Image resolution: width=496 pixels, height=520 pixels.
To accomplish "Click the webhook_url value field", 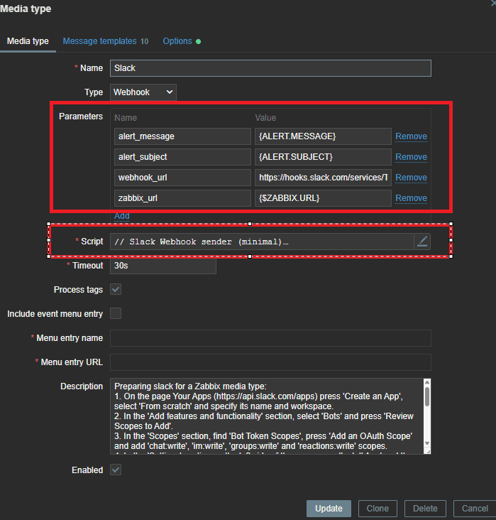I will point(323,178).
